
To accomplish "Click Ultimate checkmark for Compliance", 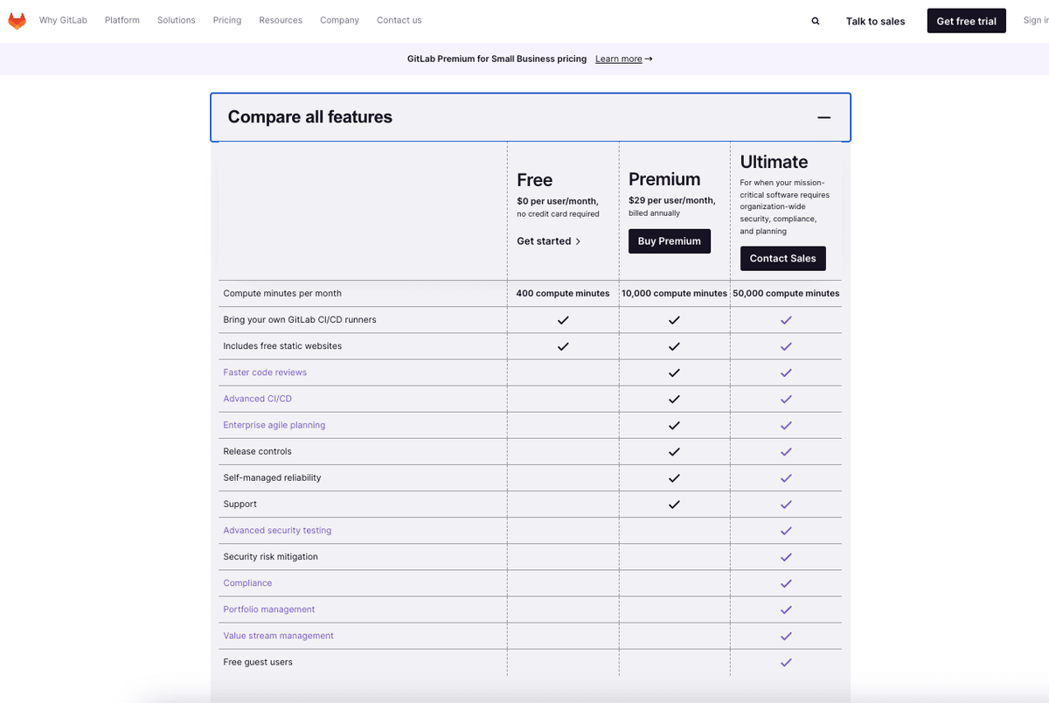I will point(786,583).
